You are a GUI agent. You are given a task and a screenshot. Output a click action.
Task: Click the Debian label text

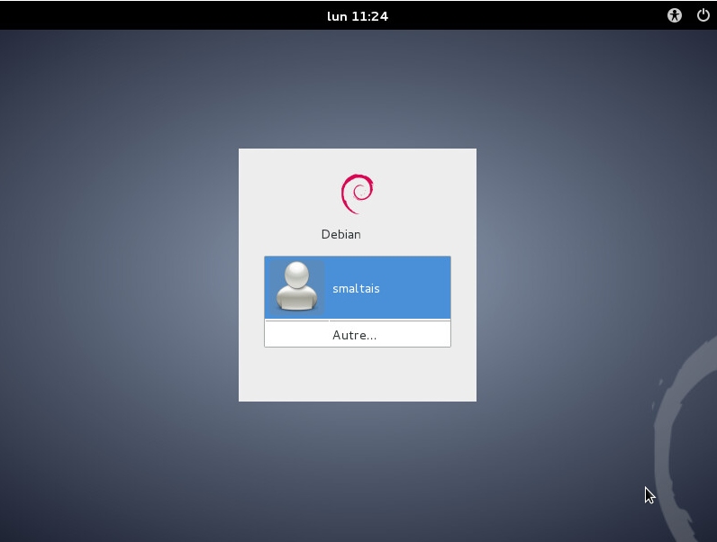point(341,234)
